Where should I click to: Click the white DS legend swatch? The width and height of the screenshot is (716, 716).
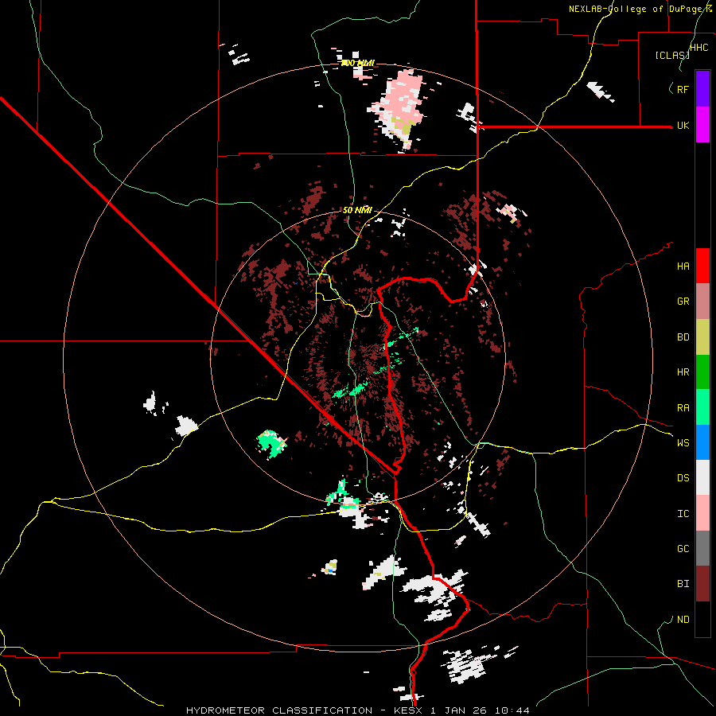click(x=702, y=477)
